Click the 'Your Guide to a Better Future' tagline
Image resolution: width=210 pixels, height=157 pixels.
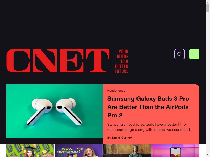[122, 61]
